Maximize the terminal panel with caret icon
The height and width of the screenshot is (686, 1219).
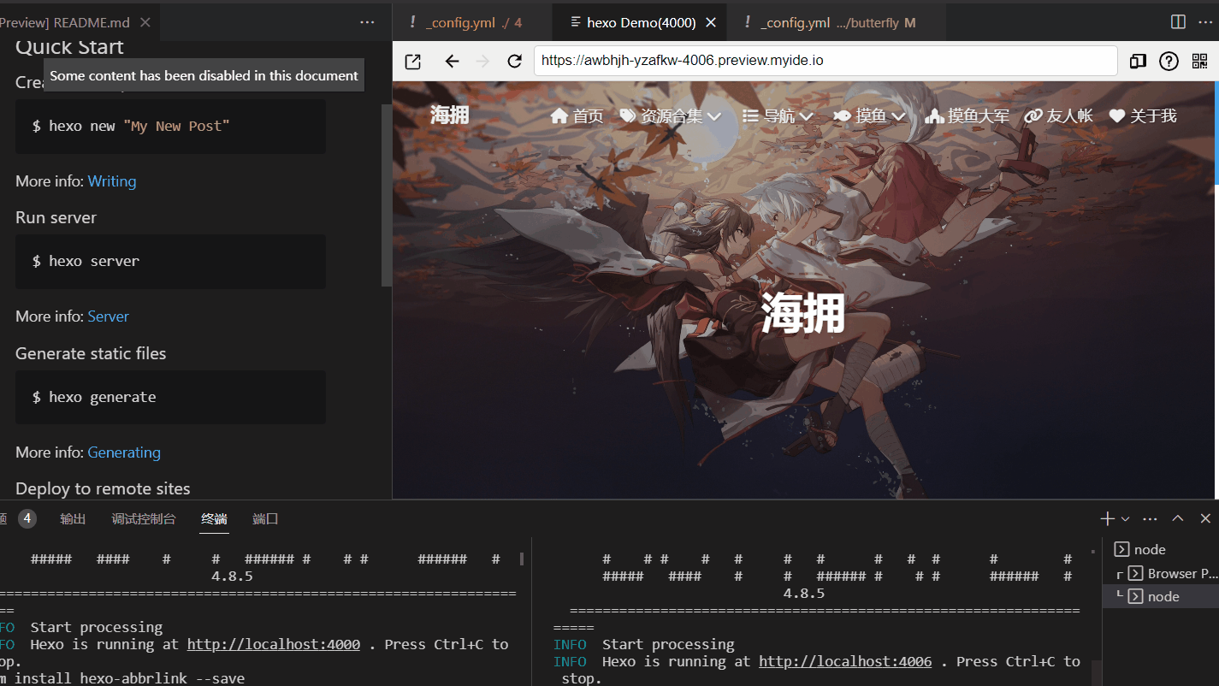[x=1178, y=518]
